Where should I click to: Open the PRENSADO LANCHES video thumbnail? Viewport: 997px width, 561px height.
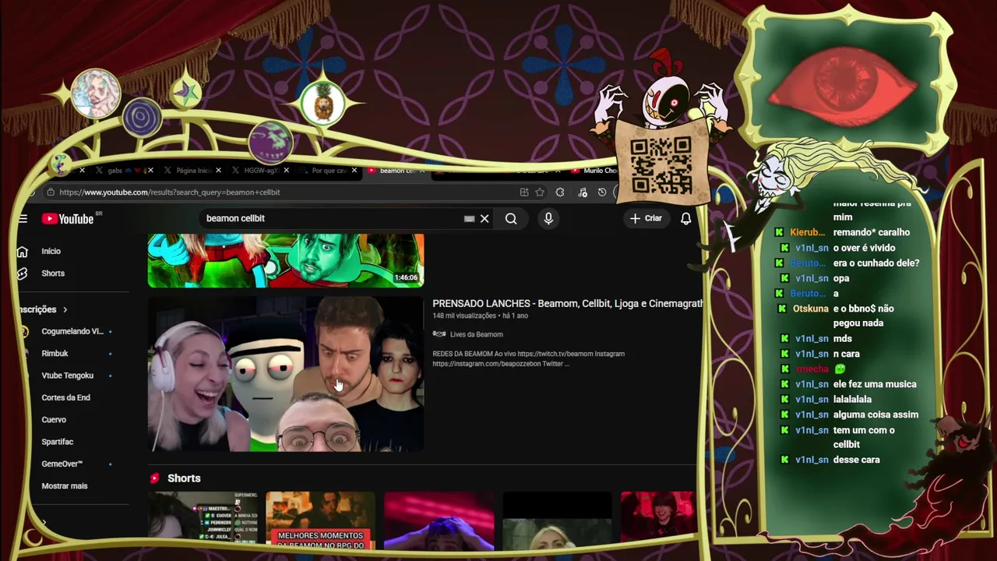[286, 374]
